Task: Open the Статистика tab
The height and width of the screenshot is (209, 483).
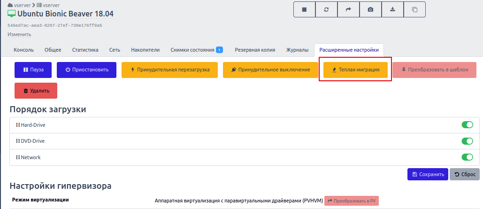Action: point(85,50)
